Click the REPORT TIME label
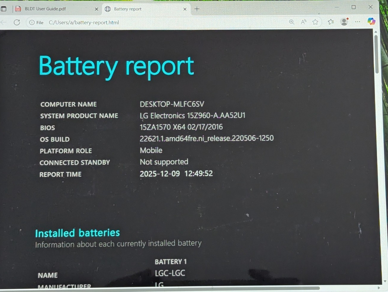This screenshot has height=292, width=388. (x=60, y=174)
